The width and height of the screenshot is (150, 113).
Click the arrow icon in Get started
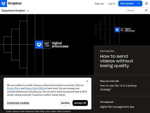click(138, 4)
